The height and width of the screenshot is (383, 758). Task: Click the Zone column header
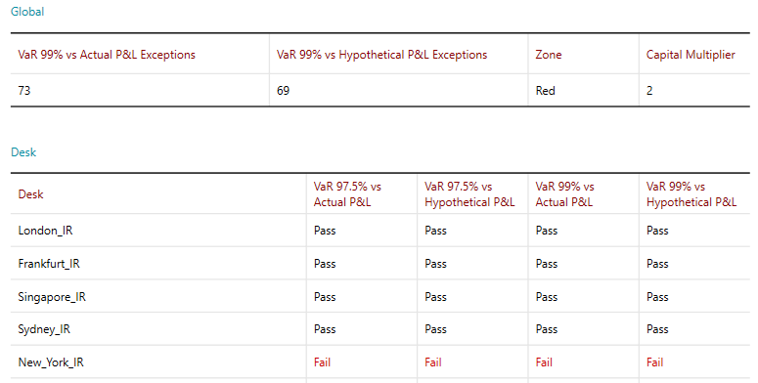549,55
